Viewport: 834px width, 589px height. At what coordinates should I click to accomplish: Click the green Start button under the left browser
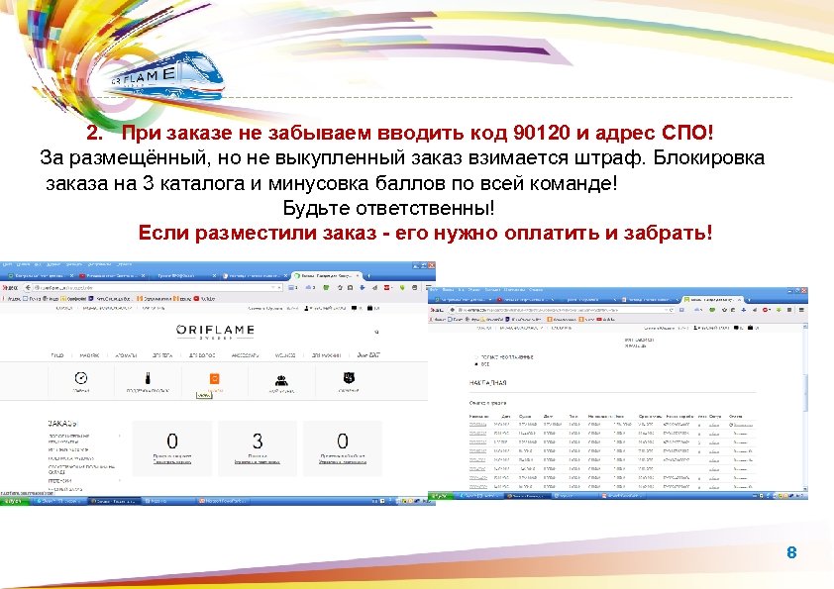(x=14, y=501)
